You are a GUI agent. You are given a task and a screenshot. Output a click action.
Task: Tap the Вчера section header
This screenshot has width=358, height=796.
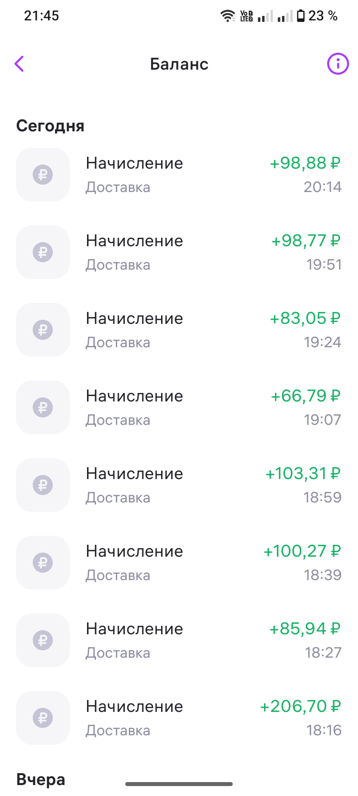tap(41, 779)
